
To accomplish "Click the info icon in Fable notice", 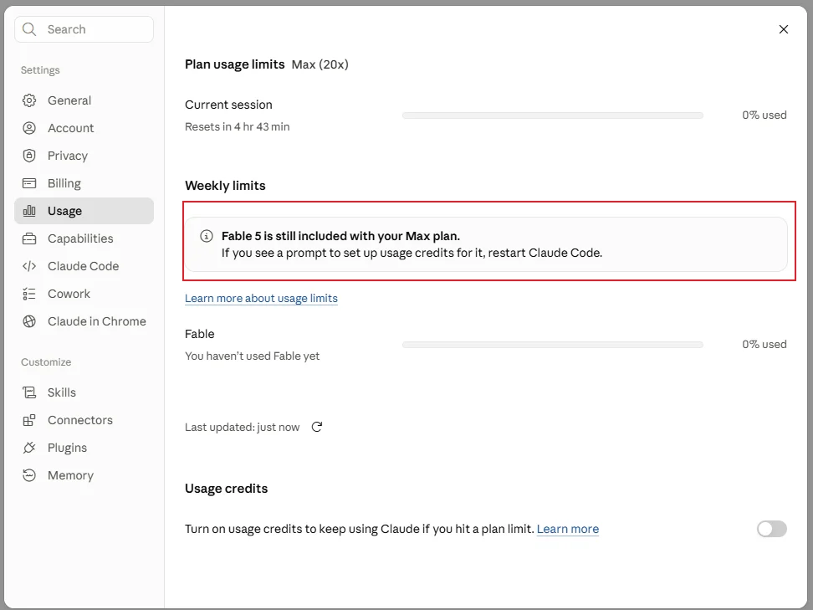I will (x=207, y=236).
